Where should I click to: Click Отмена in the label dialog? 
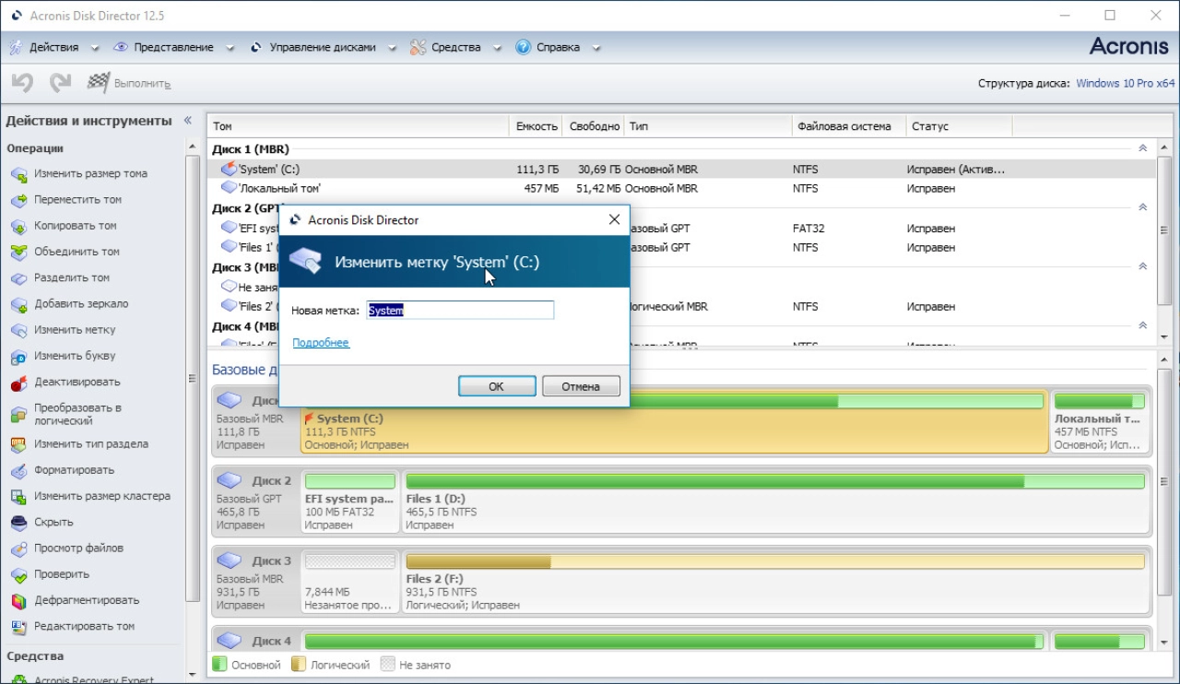coord(581,386)
